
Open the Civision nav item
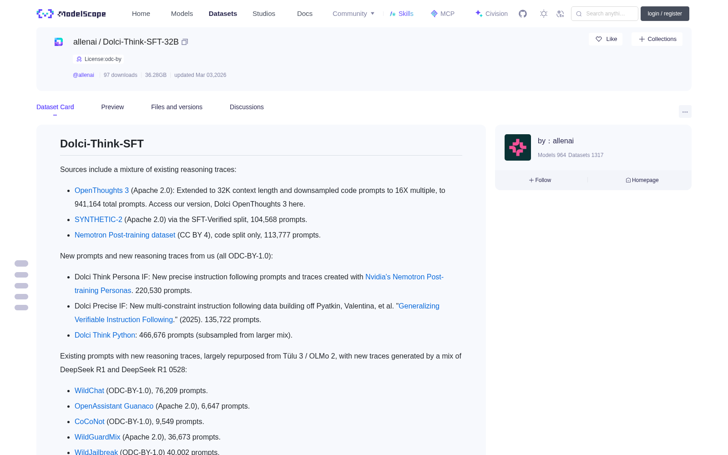(x=491, y=14)
